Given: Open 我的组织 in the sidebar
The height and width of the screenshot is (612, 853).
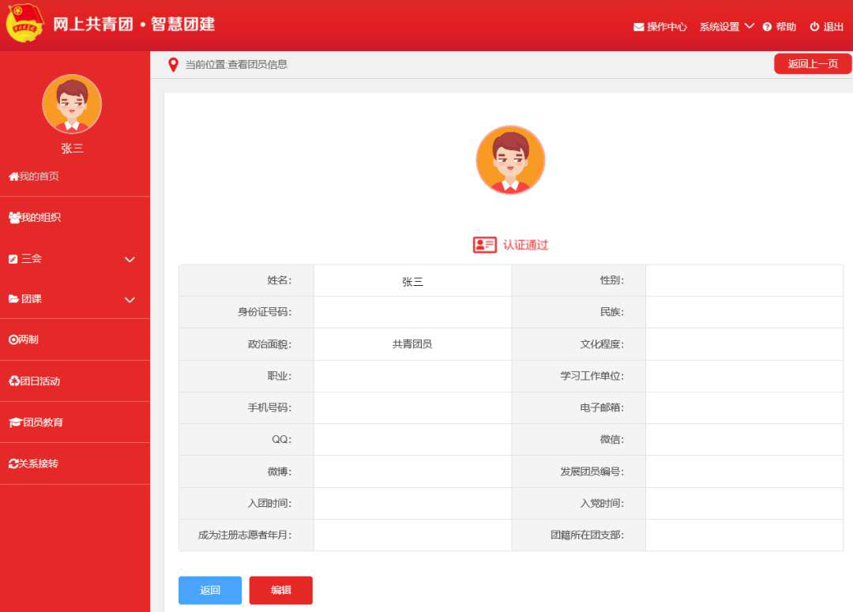Looking at the screenshot, I should point(39,217).
